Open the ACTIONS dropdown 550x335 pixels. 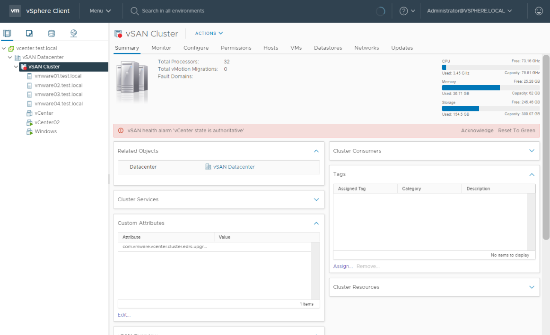point(209,33)
